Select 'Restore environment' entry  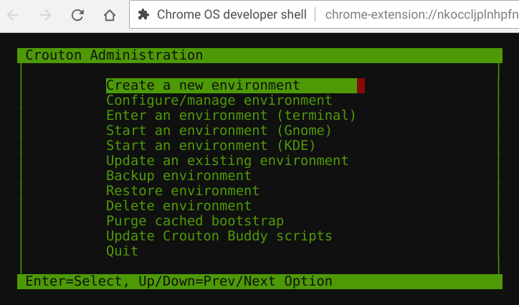click(183, 191)
